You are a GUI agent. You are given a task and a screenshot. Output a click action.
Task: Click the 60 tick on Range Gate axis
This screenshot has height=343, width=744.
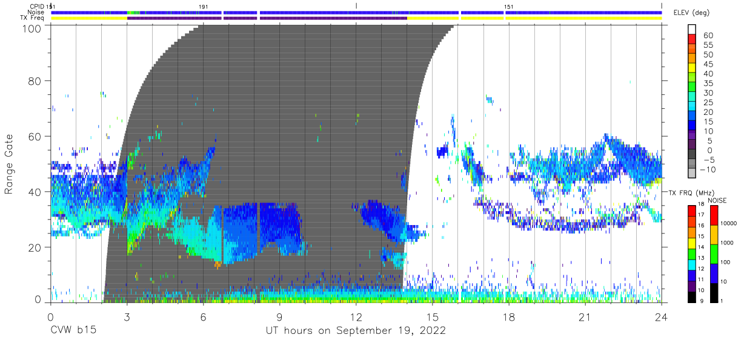pyautogui.click(x=35, y=136)
